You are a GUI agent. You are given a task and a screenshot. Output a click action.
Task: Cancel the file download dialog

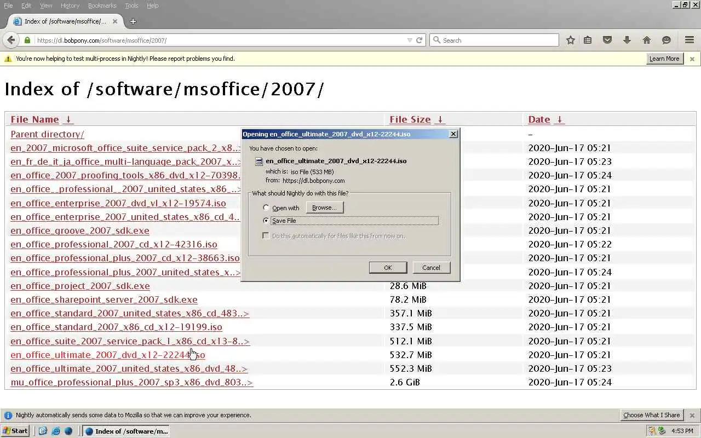[x=431, y=268]
